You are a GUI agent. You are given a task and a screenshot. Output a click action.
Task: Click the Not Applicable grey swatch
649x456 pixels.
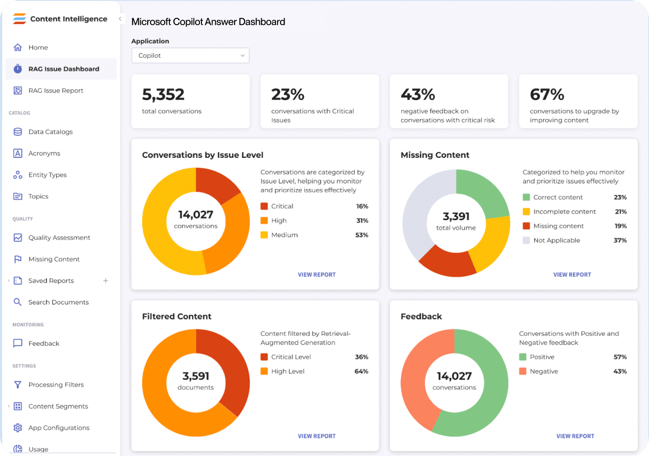527,240
